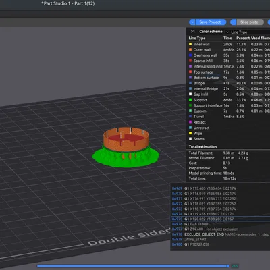This screenshot has height=270, width=270.
Task: Toggle the Unretract legend row
Action: click(228, 128)
